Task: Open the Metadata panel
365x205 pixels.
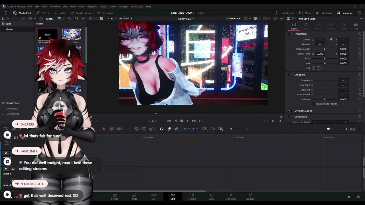Action: click(x=324, y=13)
